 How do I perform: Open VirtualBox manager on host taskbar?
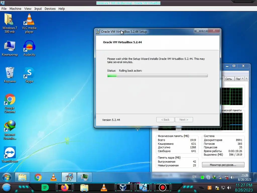click(x=123, y=187)
